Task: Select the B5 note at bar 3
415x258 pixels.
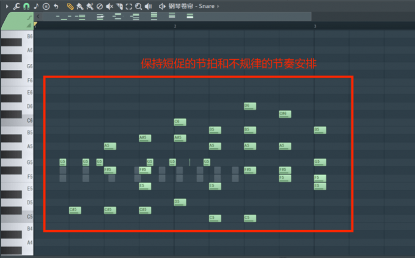Action: [x=320, y=130]
